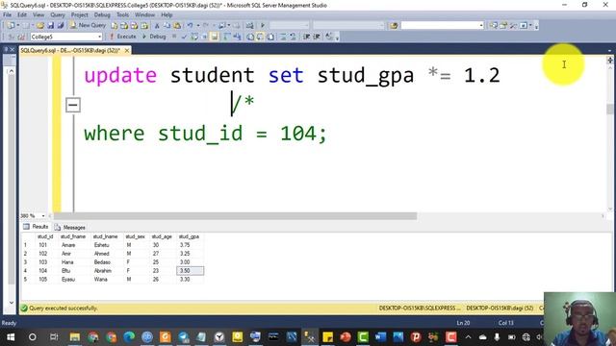Open the Query menu

pos(58,14)
